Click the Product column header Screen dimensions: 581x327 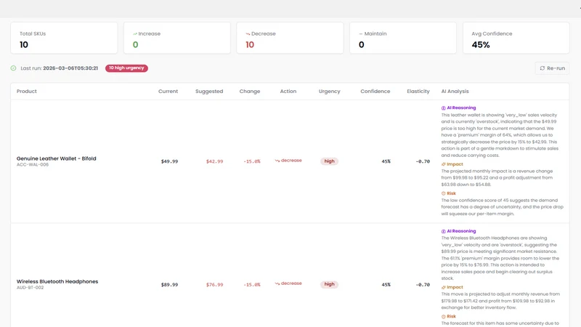pos(27,92)
